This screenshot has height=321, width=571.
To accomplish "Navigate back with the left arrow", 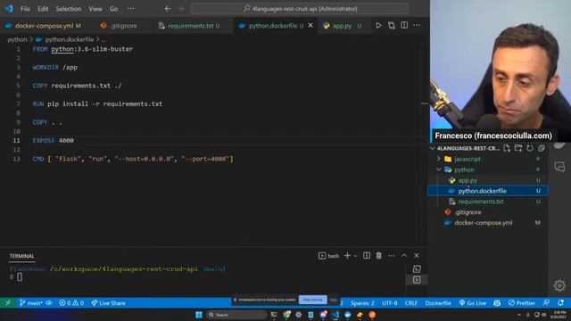I will (x=168, y=9).
